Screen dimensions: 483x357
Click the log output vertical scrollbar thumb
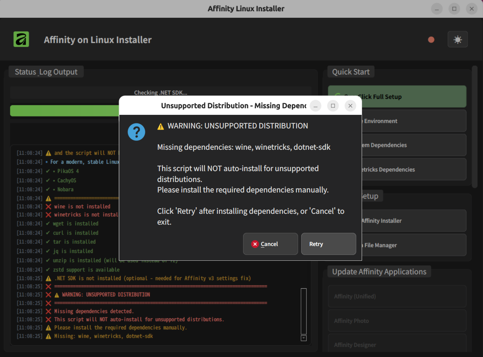point(304,311)
